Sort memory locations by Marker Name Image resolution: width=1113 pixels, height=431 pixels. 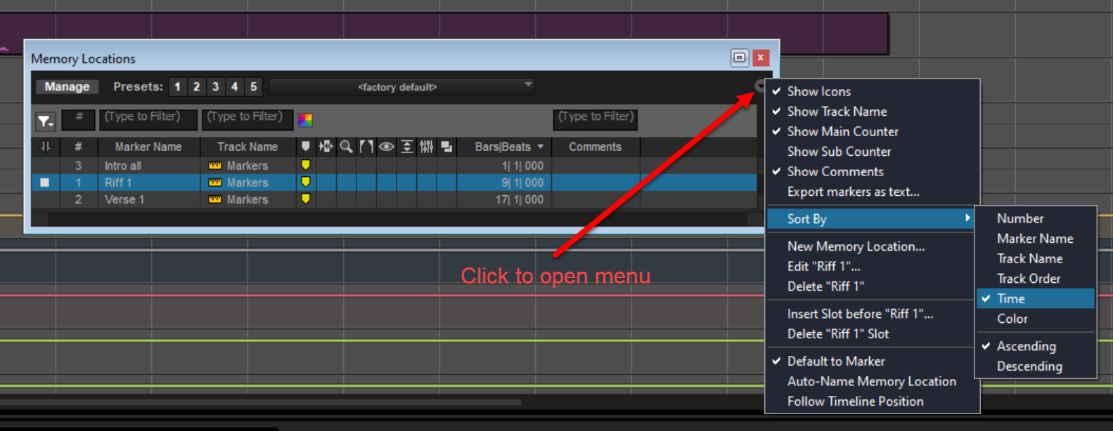(x=1036, y=239)
